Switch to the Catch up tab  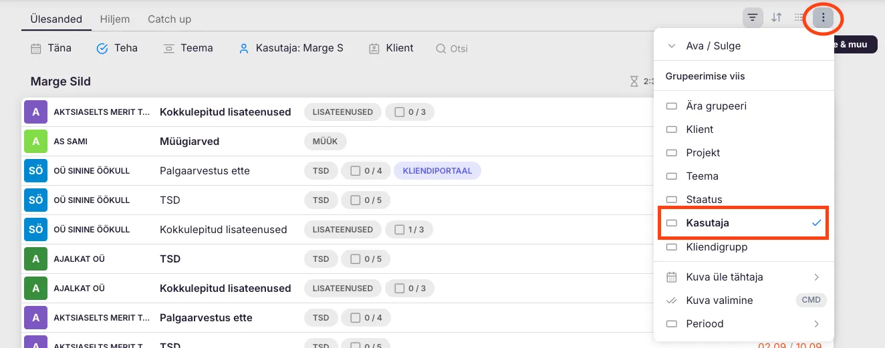point(169,19)
